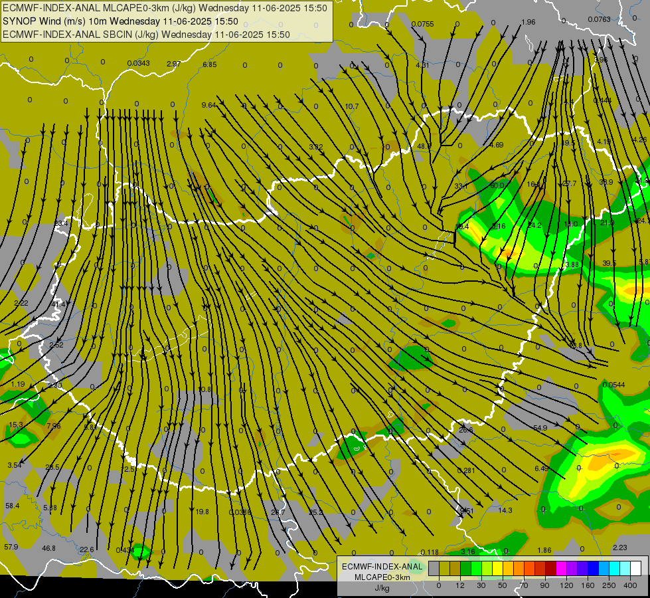Click the legend tick label 120
The height and width of the screenshot is (598, 650).
click(566, 585)
